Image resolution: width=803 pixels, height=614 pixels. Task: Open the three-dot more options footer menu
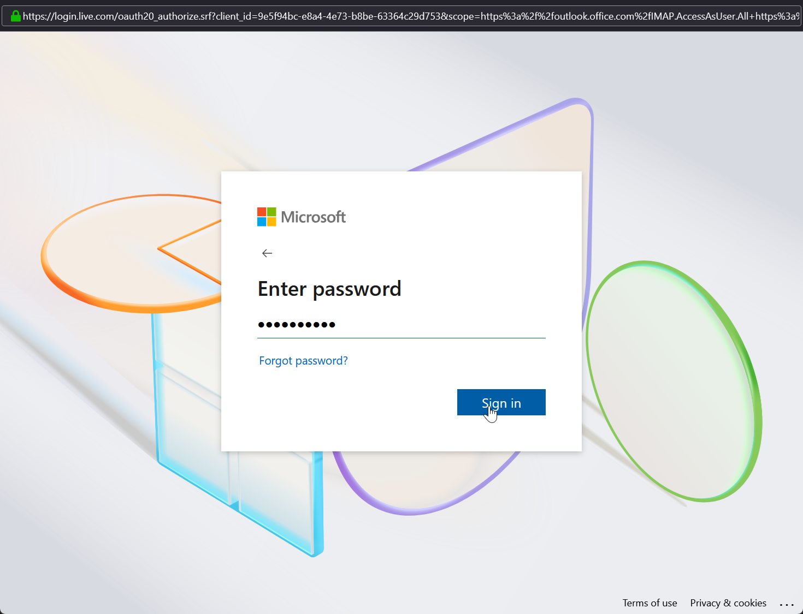(787, 604)
